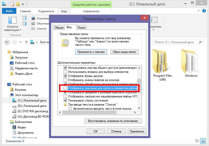Open Видео library in tree

pyautogui.click(x=22, y=127)
